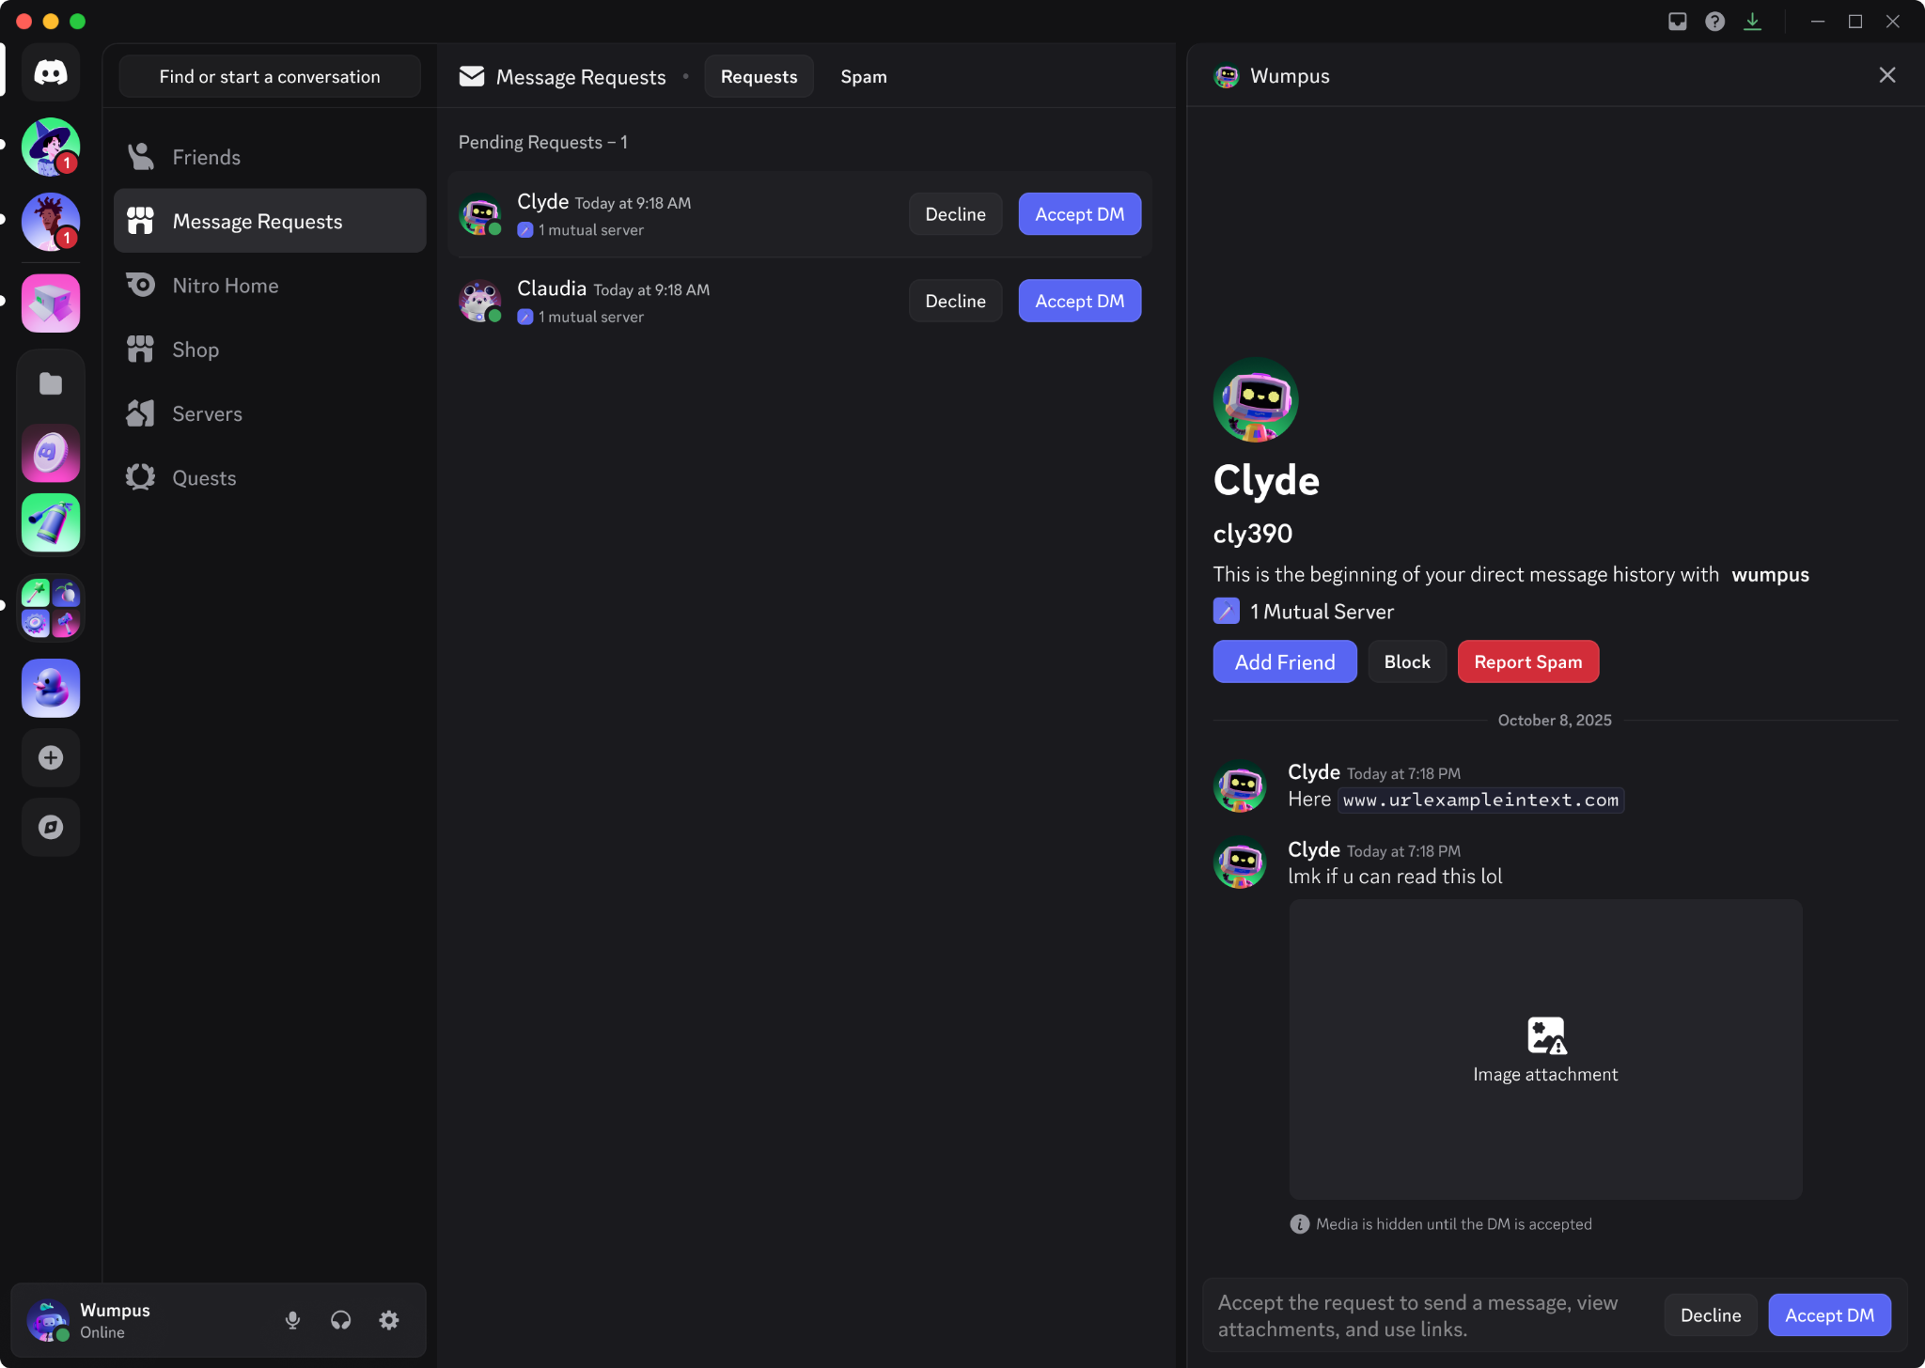Click the macOS green fullscreen button
1925x1368 pixels.
[78, 21]
